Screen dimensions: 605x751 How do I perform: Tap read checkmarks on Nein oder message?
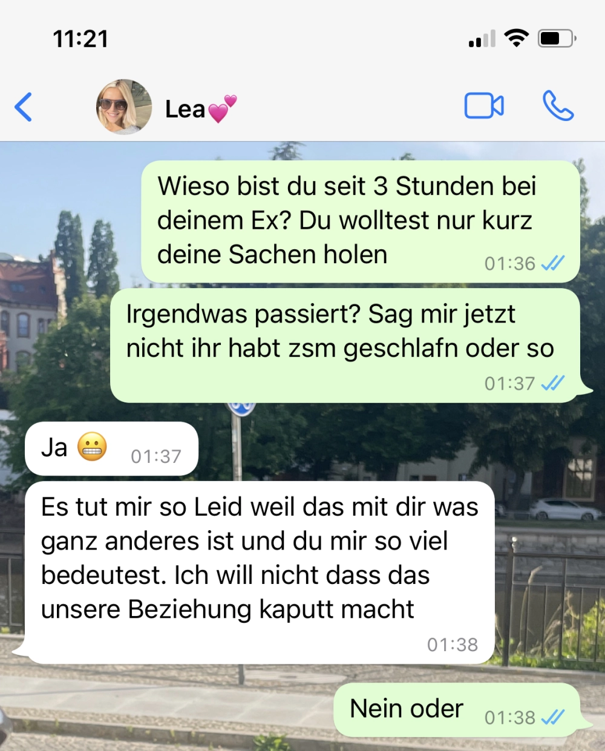coord(553,717)
